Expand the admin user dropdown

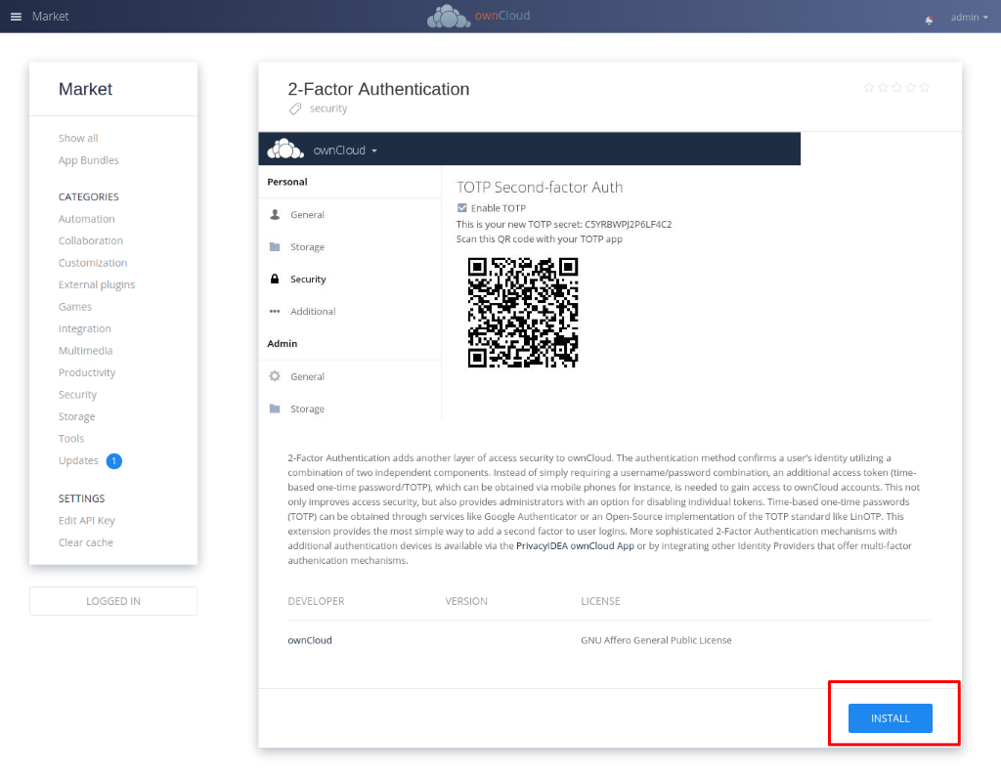[969, 17]
